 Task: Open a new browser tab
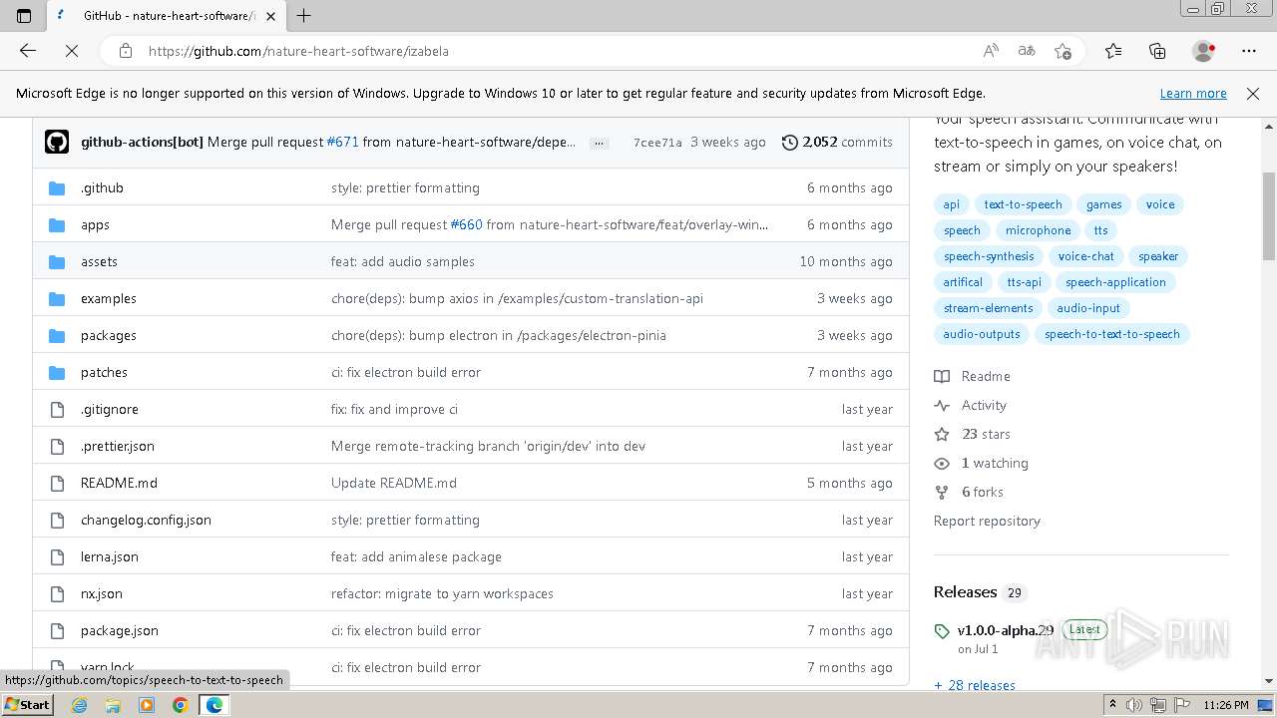(304, 16)
